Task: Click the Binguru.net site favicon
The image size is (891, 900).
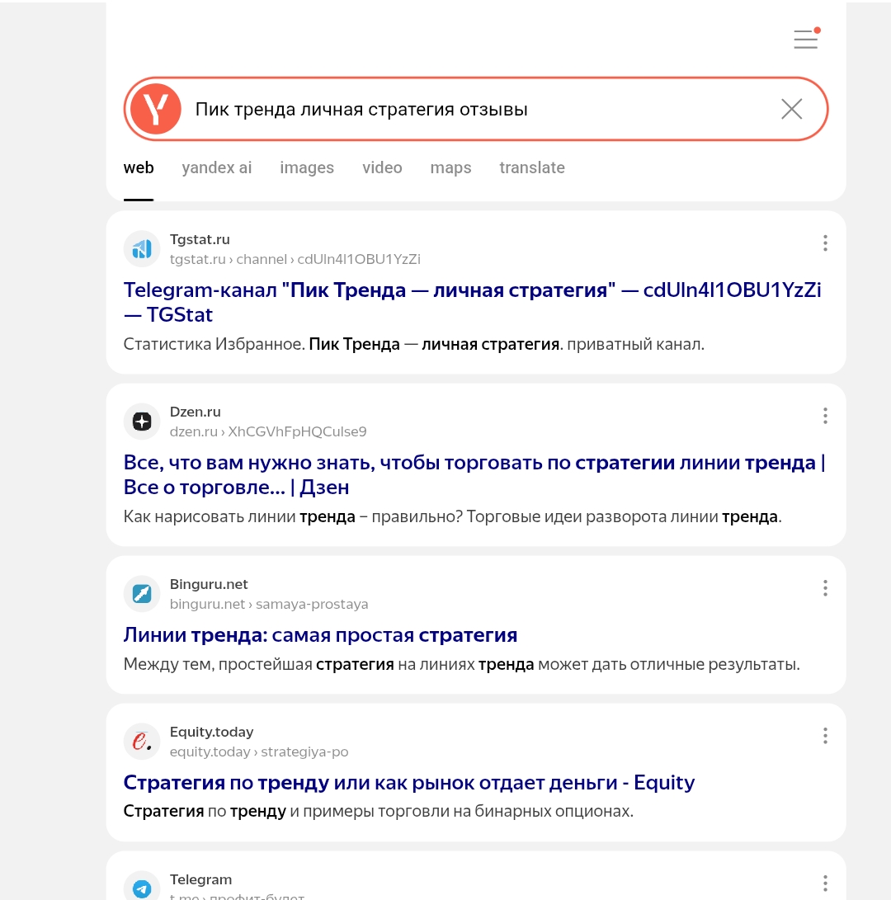Action: coord(141,593)
